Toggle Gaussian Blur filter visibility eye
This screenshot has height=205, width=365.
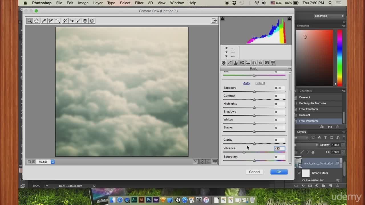(304, 180)
